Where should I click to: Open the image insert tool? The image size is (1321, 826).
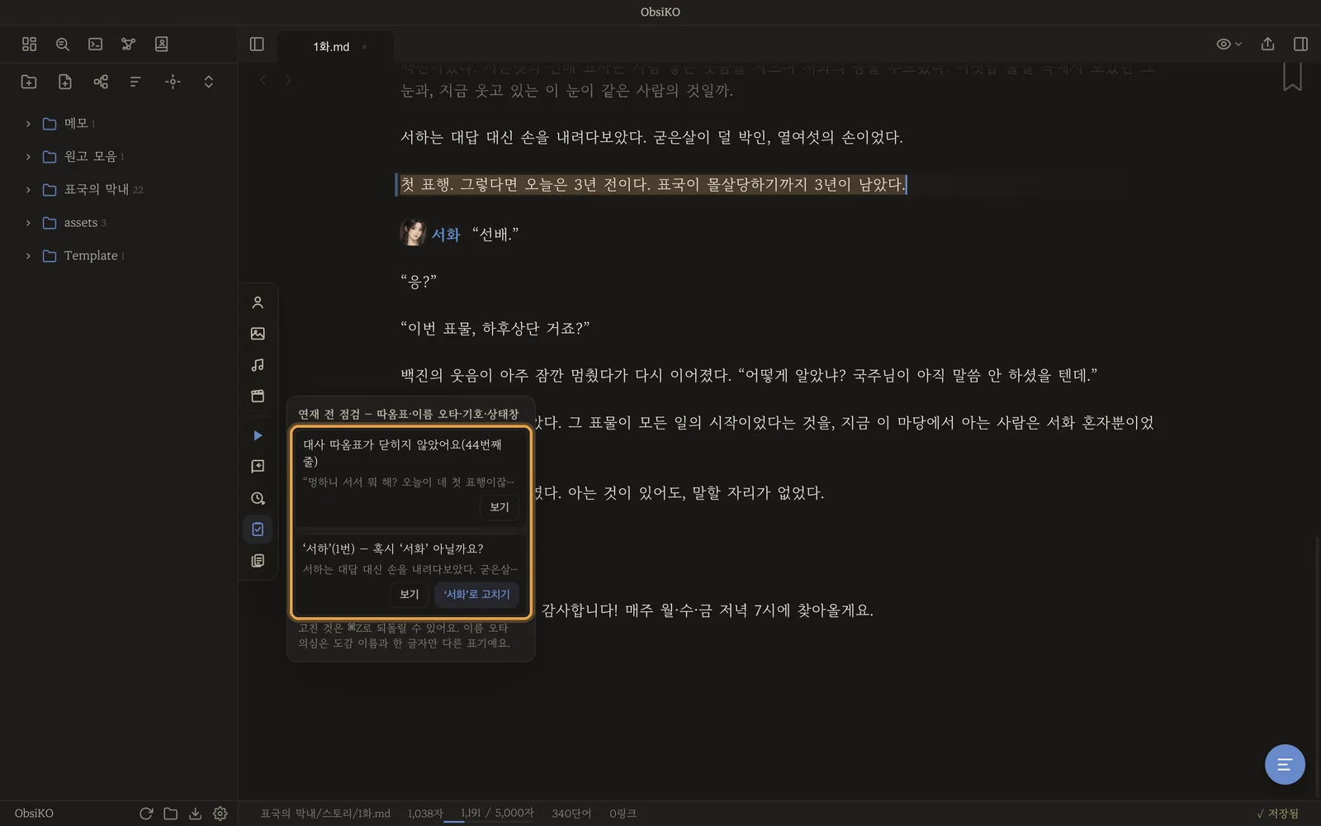click(258, 334)
